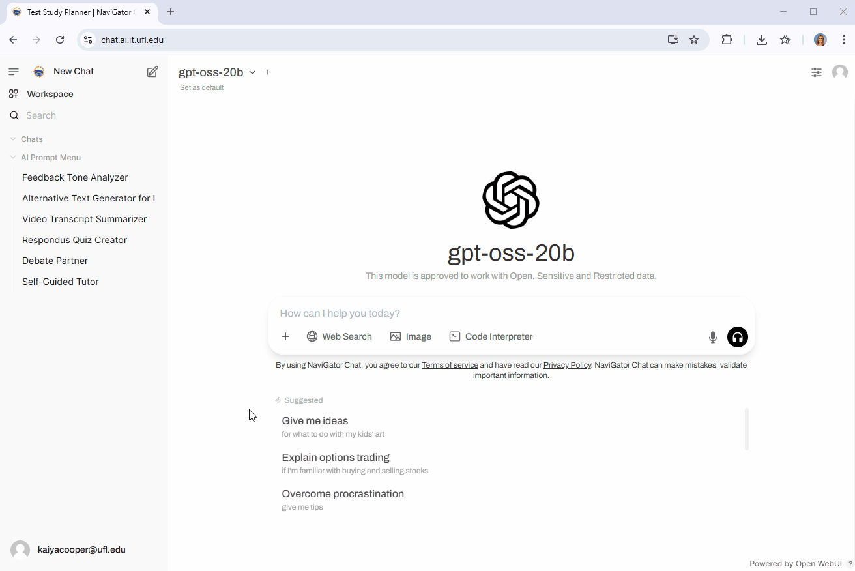Viewport: 855px width, 571px height.
Task: Open Workspace from sidebar
Action: pyautogui.click(x=50, y=94)
